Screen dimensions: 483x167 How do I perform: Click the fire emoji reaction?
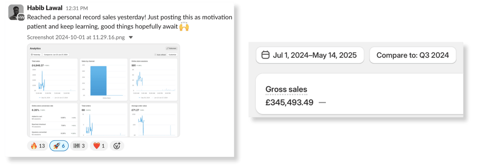point(38,146)
